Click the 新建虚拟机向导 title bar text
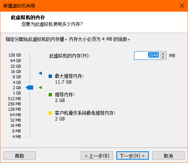Image resolution: width=188 pixels, height=163 pixels. tap(19, 6)
